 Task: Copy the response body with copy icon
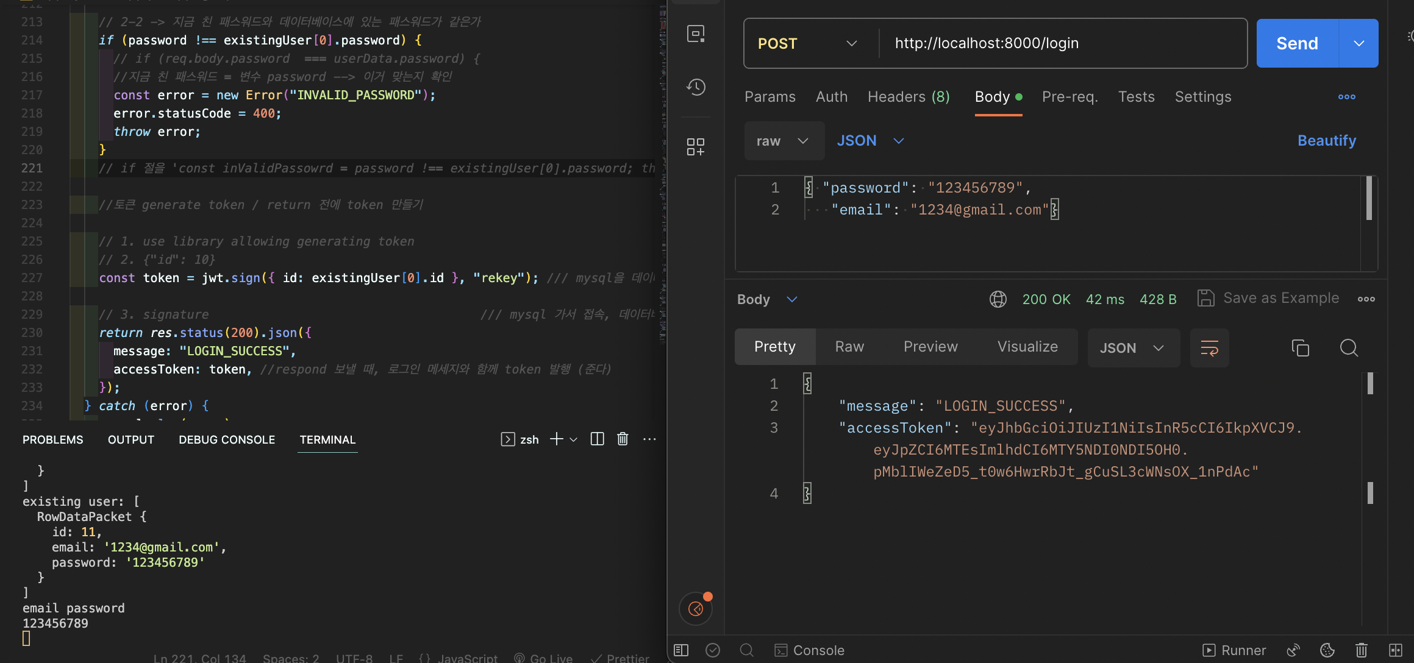(1300, 348)
